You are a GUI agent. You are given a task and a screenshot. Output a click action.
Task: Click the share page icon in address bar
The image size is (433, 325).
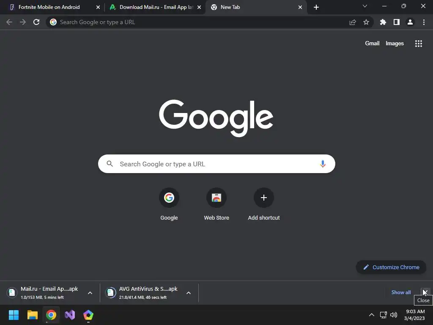click(353, 22)
